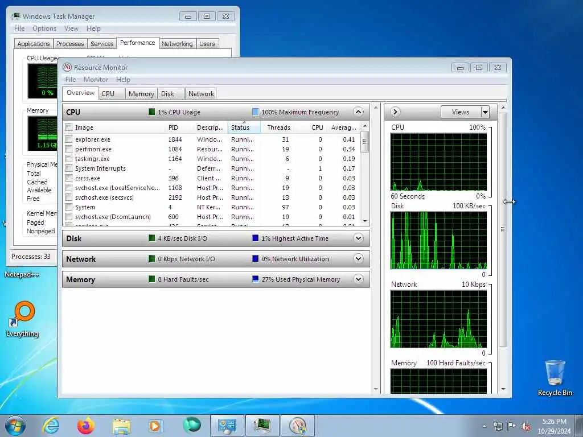Check the explorer.exe process checkbox
Image resolution: width=583 pixels, height=437 pixels.
point(69,139)
